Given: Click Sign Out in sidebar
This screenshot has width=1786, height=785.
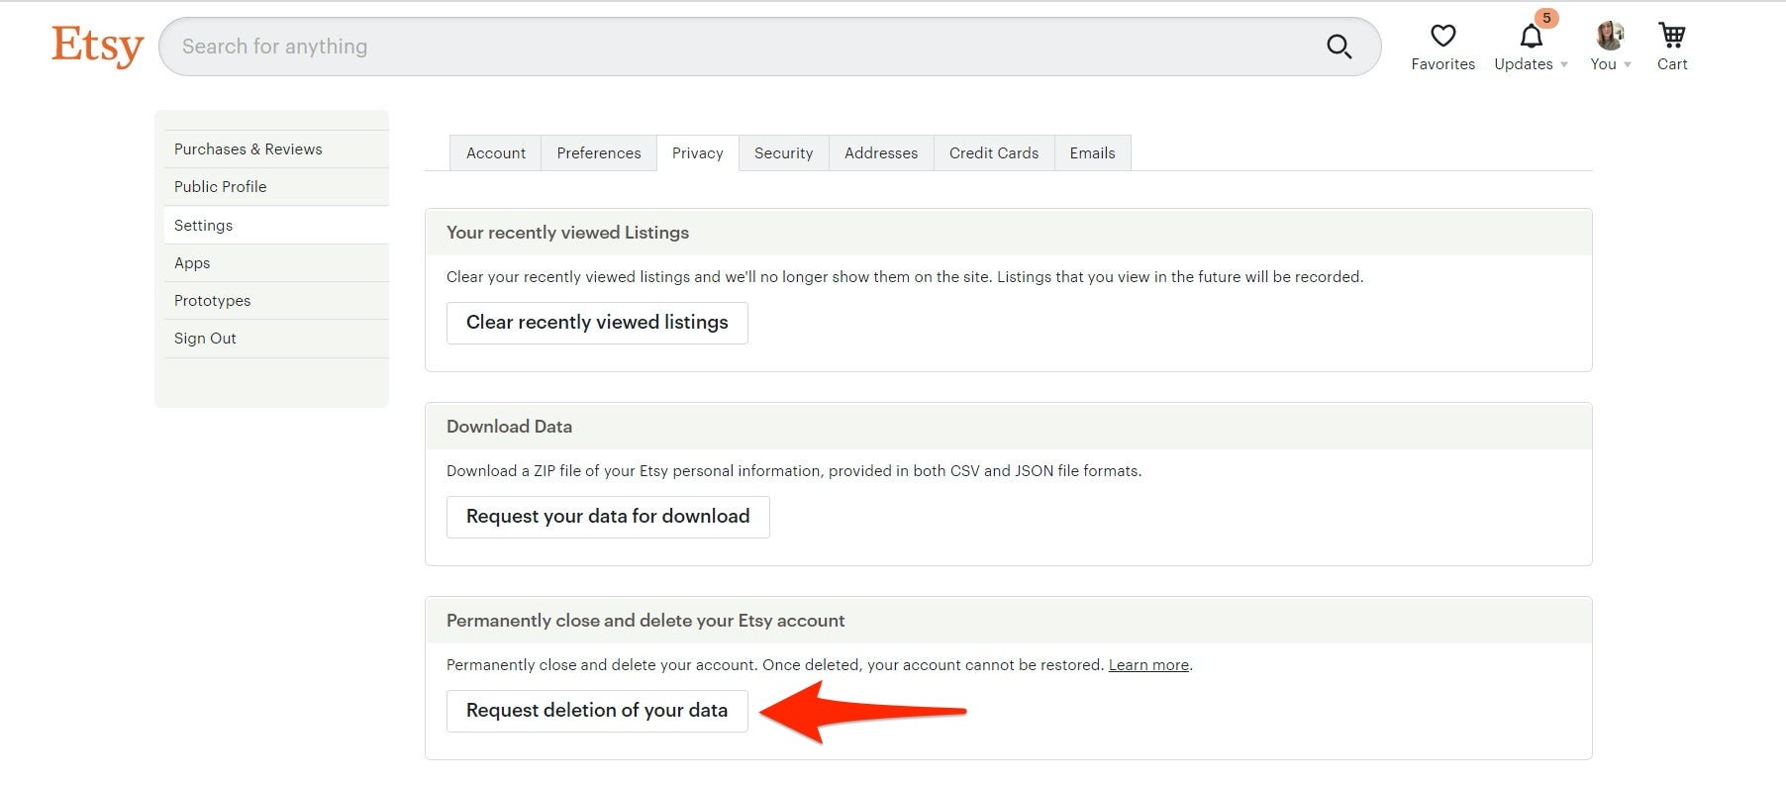Looking at the screenshot, I should pos(276,339).
